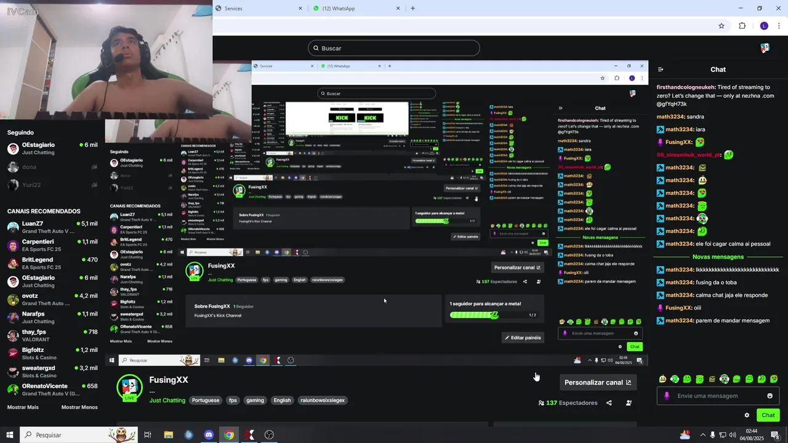Focus the 'Envie uma mensagem' input

click(x=718, y=396)
